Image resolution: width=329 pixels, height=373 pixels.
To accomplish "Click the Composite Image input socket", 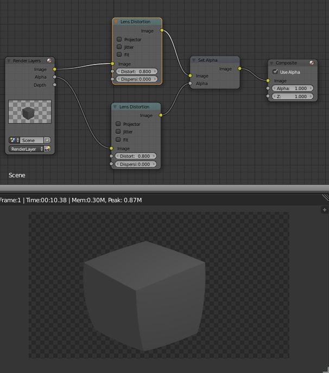I will [268, 81].
